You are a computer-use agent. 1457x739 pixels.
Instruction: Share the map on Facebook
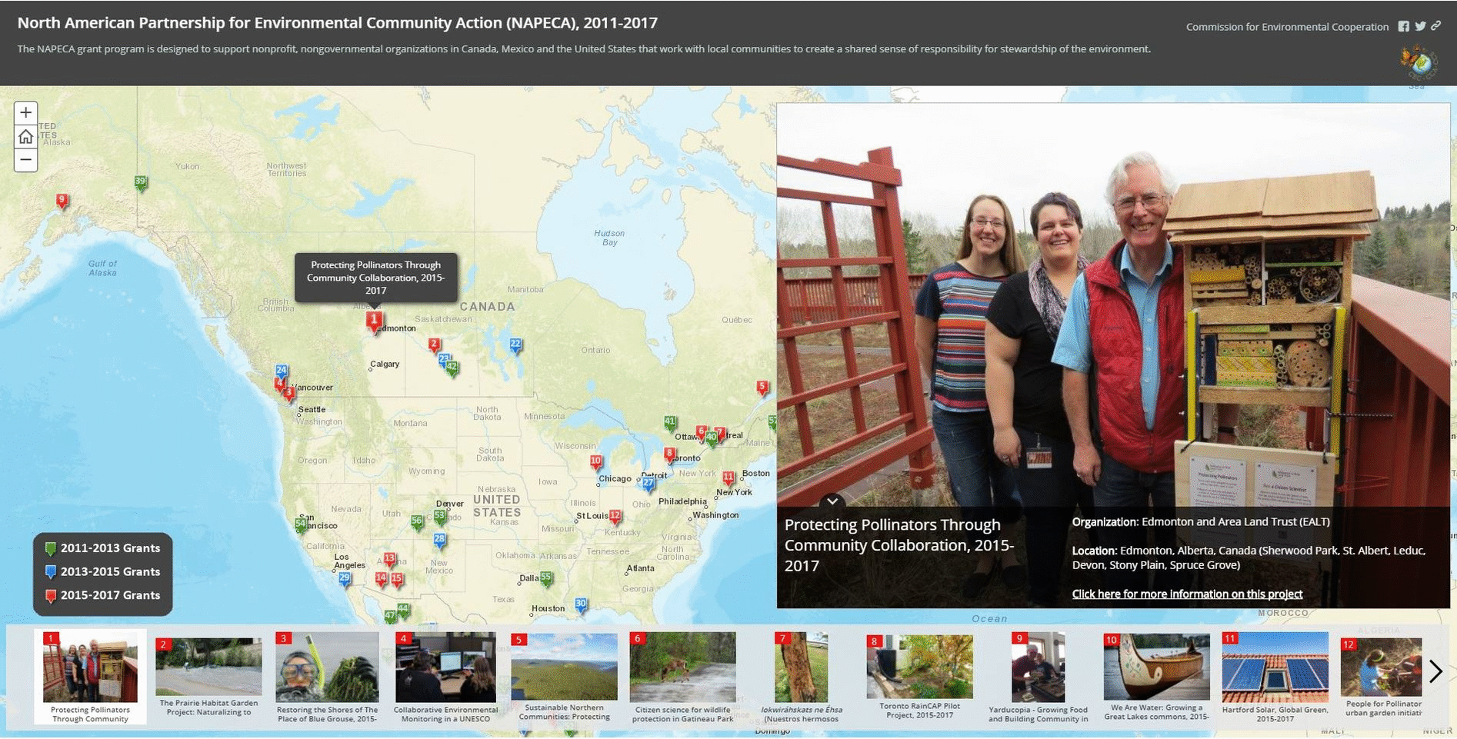tap(1404, 26)
